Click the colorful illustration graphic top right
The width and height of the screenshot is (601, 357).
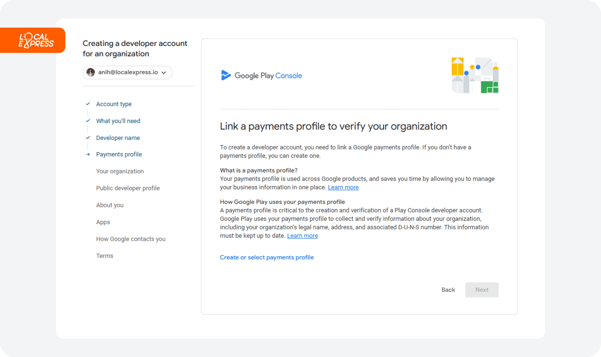coord(475,75)
